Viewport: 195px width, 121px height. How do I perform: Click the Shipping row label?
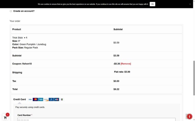(17, 73)
